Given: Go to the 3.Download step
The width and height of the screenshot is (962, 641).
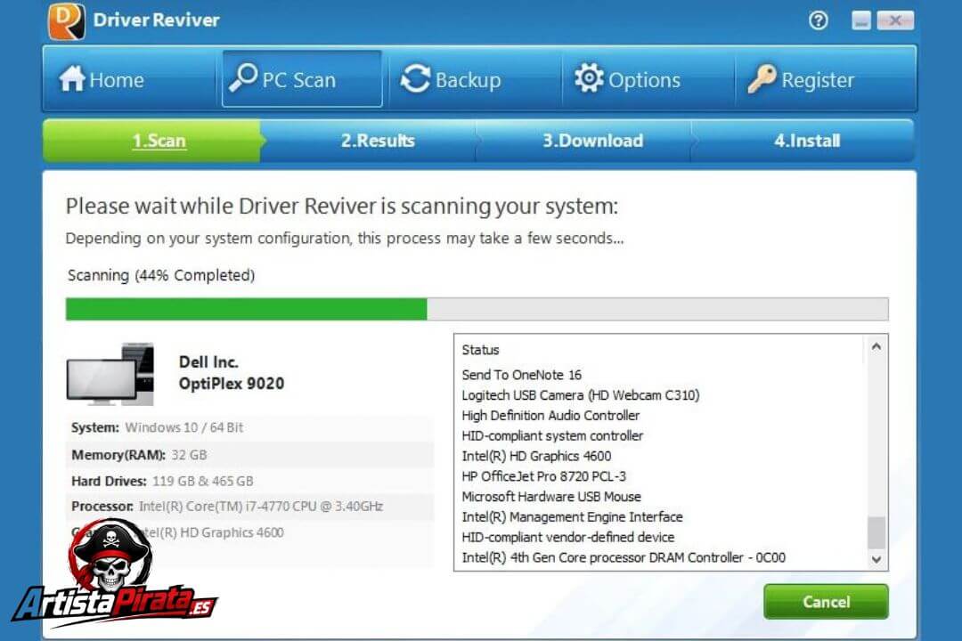Looking at the screenshot, I should [592, 141].
